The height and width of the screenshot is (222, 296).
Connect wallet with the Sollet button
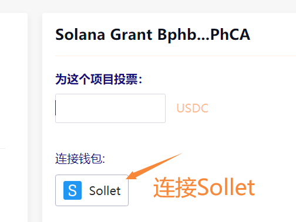point(92,190)
